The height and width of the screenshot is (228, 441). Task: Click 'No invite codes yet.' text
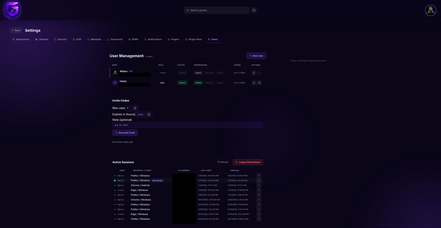point(123,142)
